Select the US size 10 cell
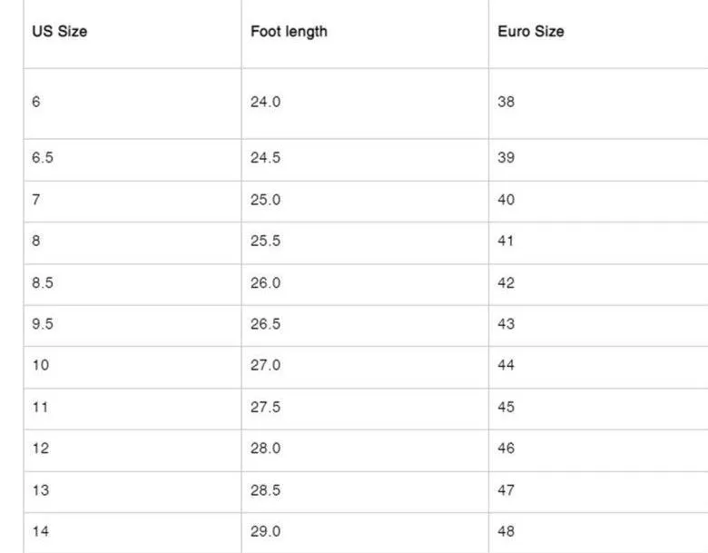 [x=133, y=368]
